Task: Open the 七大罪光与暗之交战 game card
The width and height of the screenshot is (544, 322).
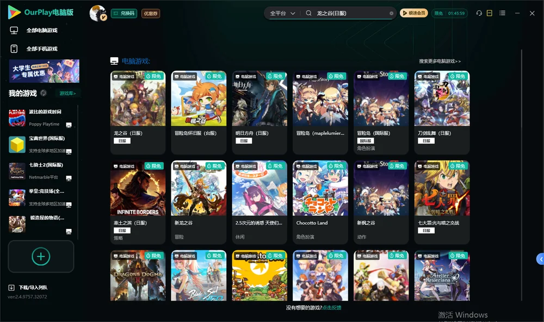Action: (442, 202)
